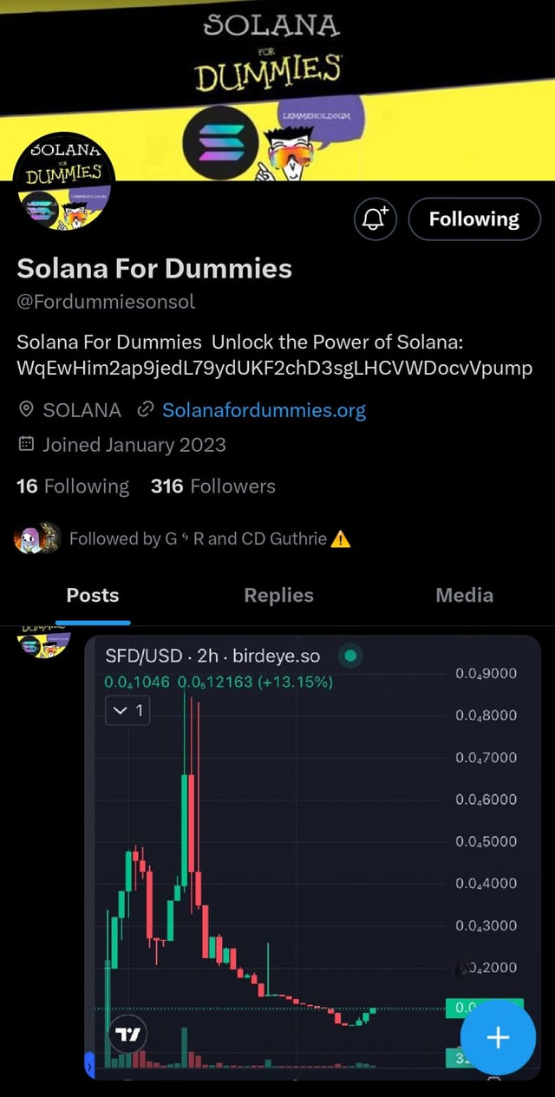The height and width of the screenshot is (1097, 555).
Task: Tap the calendar icon next to Joined date
Action: coord(26,445)
